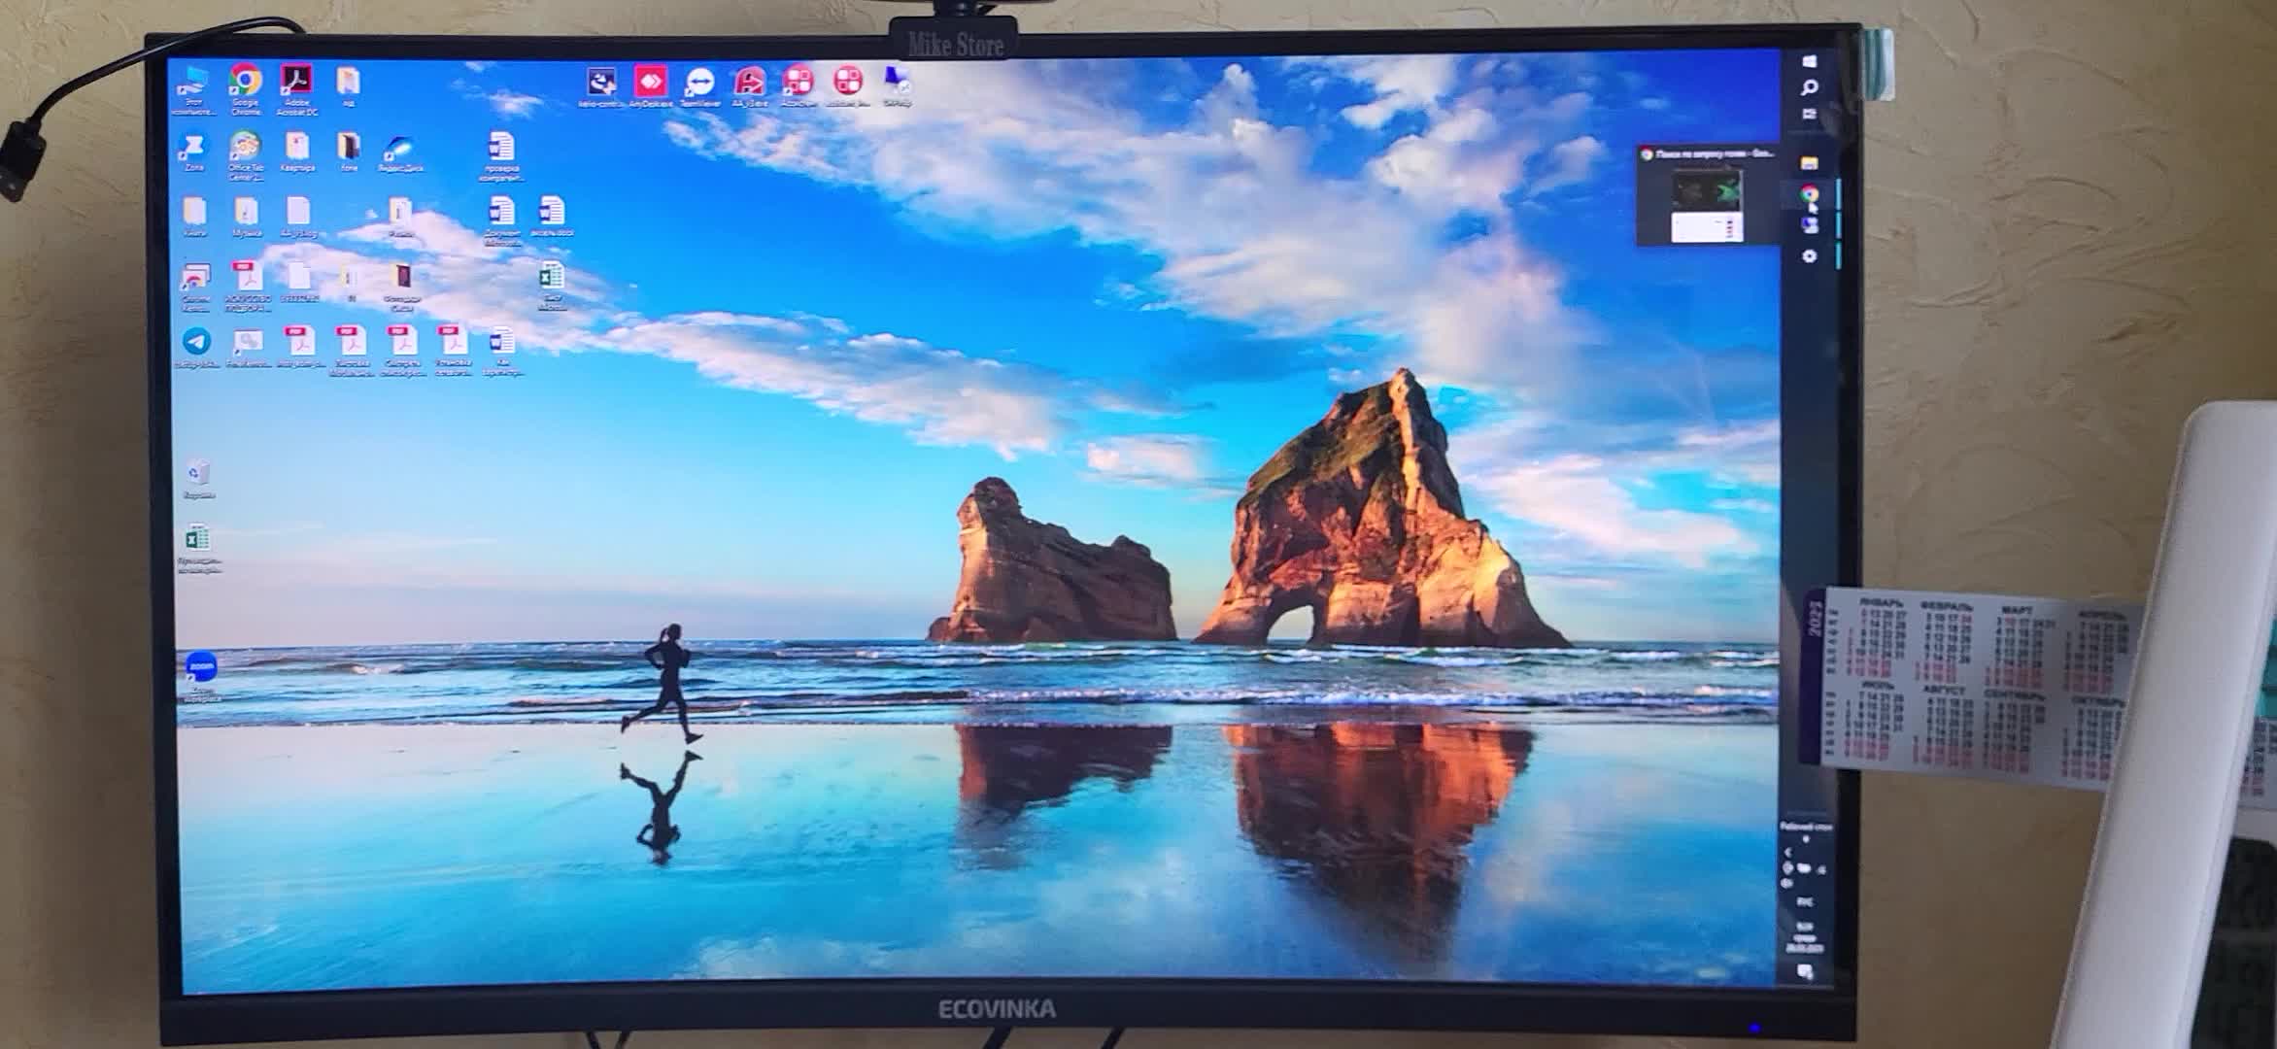Image resolution: width=2277 pixels, height=1049 pixels.
Task: Open Task View on the taskbar
Action: point(1809,114)
